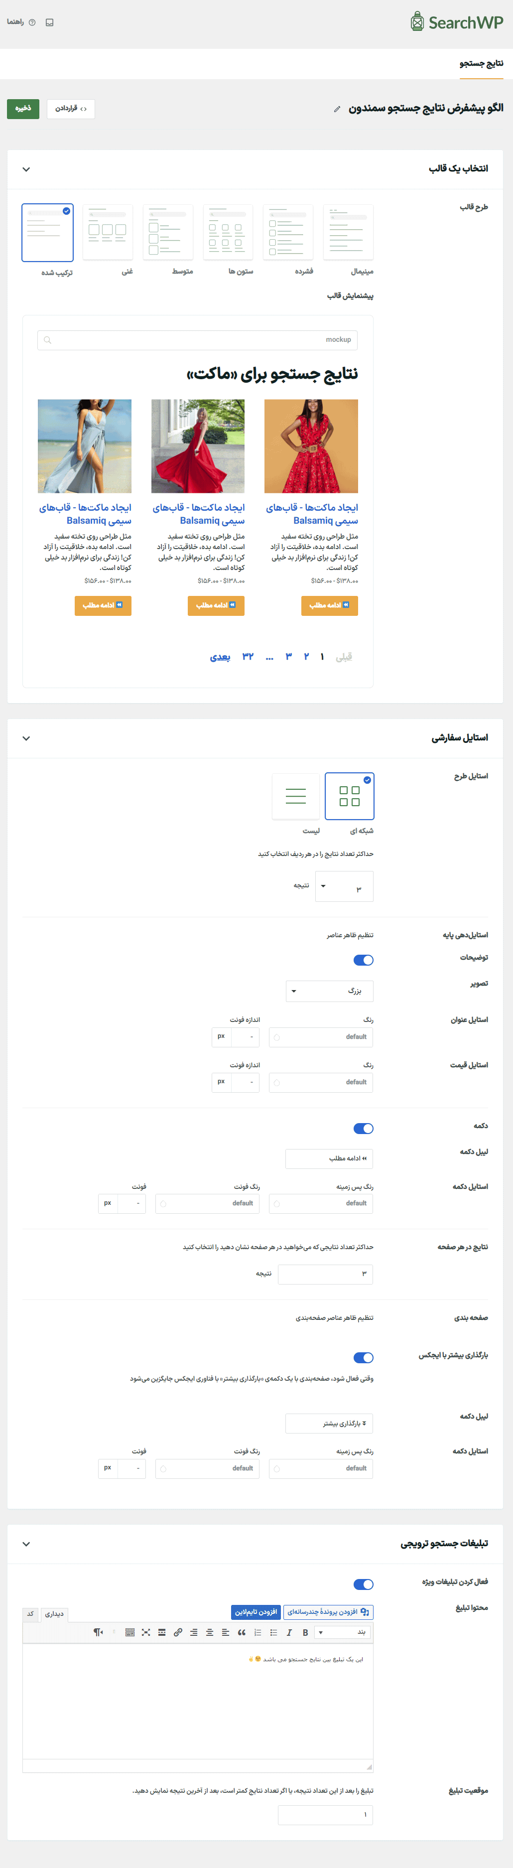Select the list layout style icon
The image size is (513, 1868).
click(296, 796)
